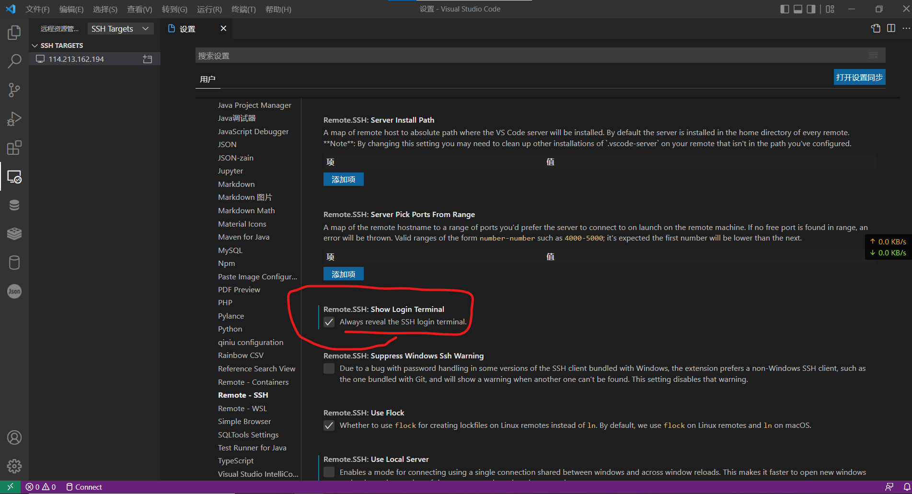Open the 编辑(E) menu

(71, 9)
